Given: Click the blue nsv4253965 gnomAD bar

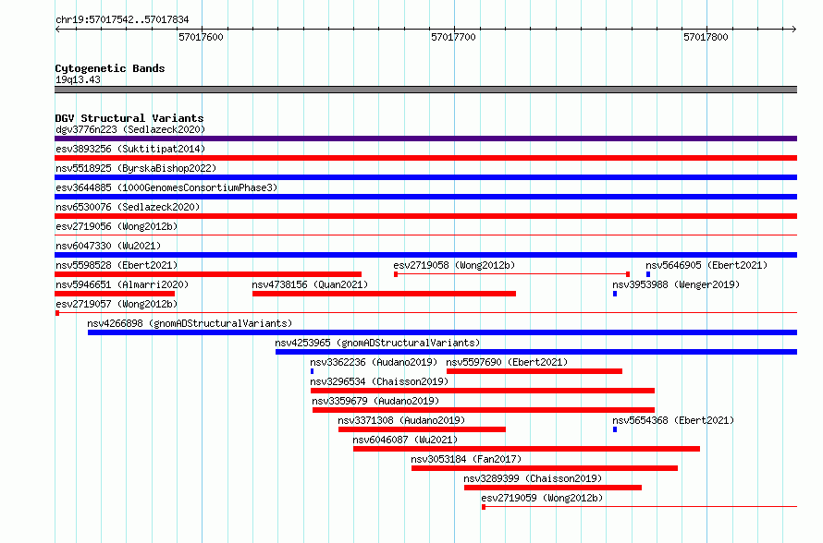Looking at the screenshot, I should point(536,352).
